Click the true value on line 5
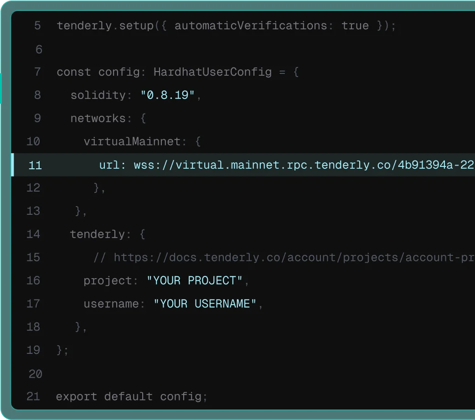 [355, 26]
